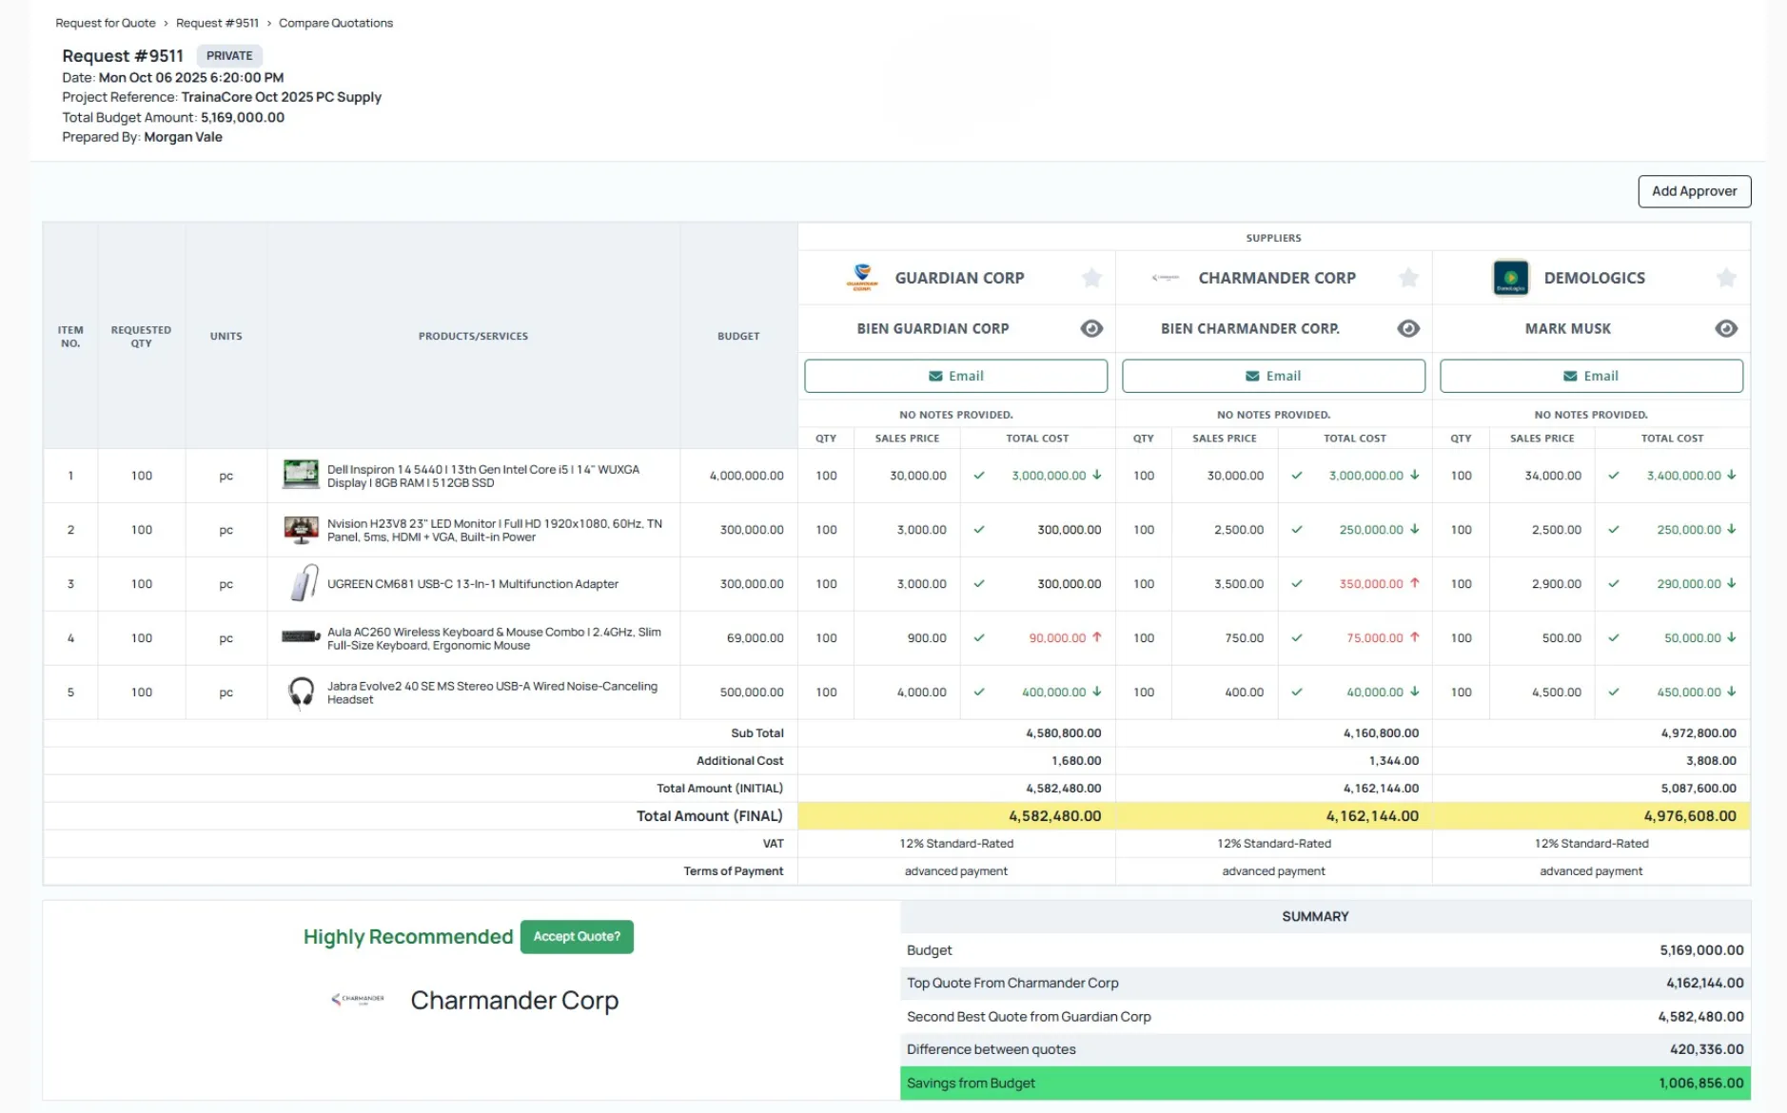Click the Add Approver button
Screen dimensions: 1787x1113
(1694, 191)
